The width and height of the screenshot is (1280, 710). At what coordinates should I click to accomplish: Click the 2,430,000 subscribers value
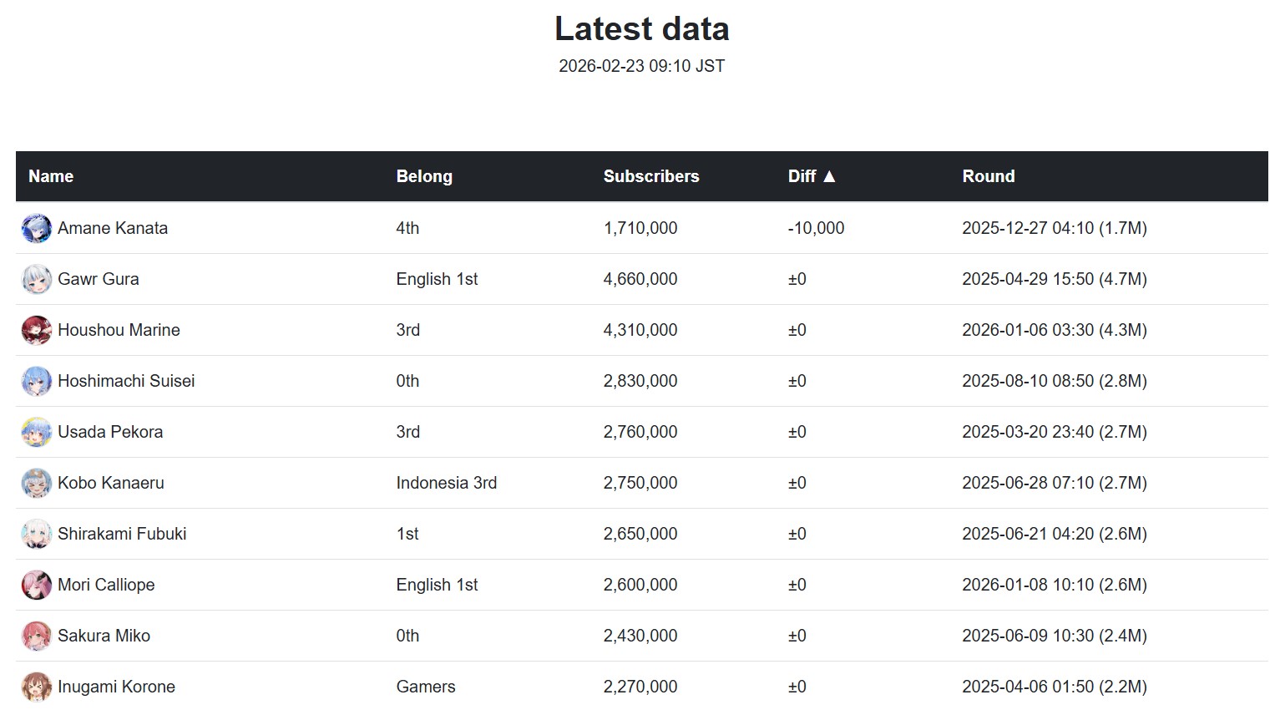[640, 636]
